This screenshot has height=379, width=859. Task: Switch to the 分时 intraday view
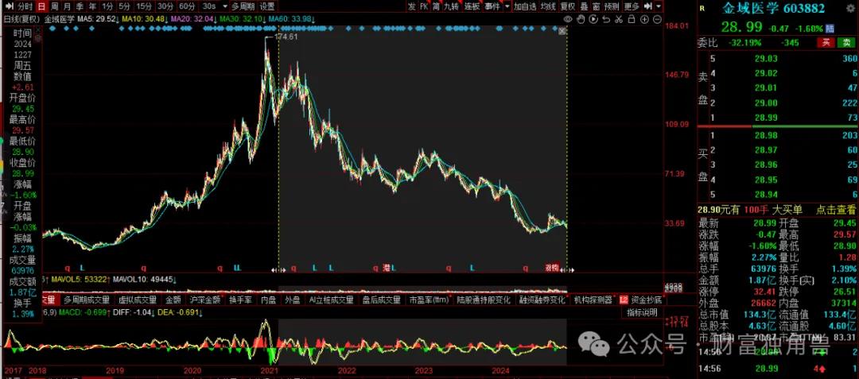click(25, 6)
